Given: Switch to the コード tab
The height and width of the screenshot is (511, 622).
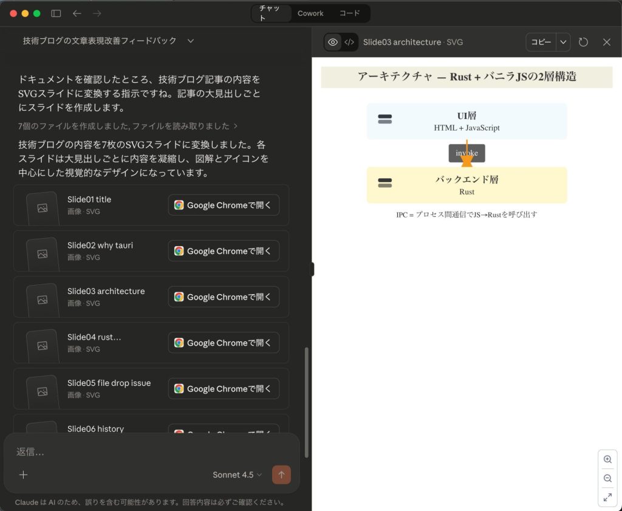Looking at the screenshot, I should tap(349, 13).
